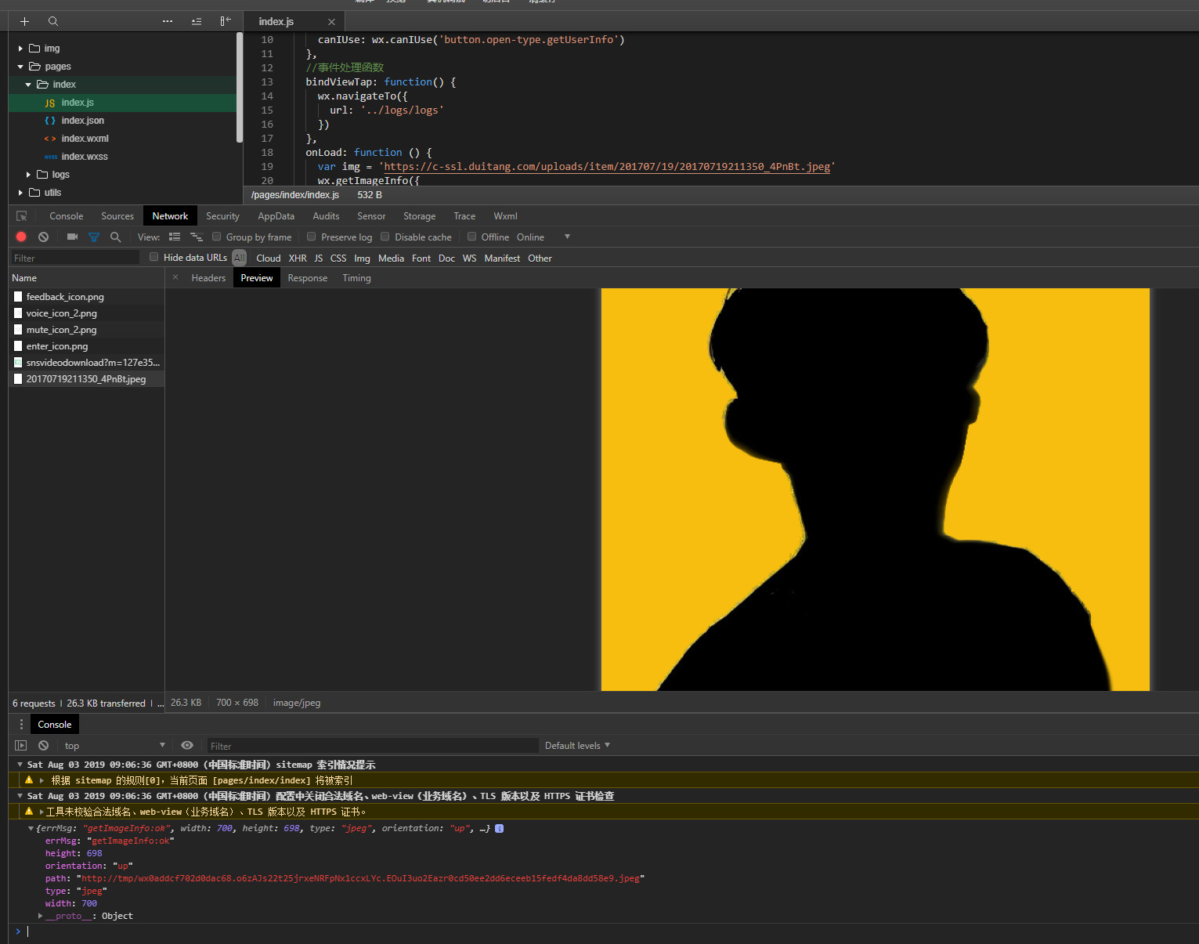Select 20170719211350_4PnBt.jpeg in the request list

click(86, 379)
